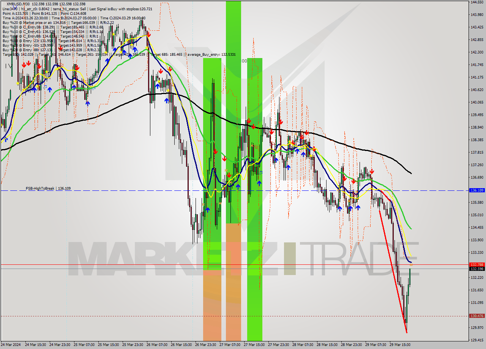This screenshot has height=349, width=486.
Task: Select 'Point B:141.125' info text
Action: (x=44, y=13)
